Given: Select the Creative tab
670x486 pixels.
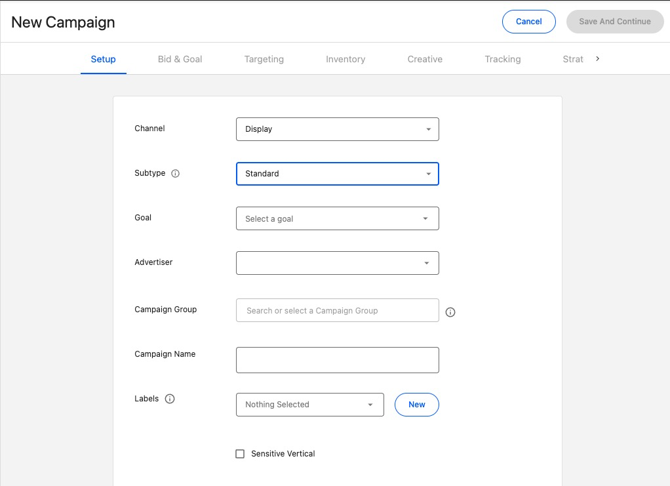Looking at the screenshot, I should [425, 59].
